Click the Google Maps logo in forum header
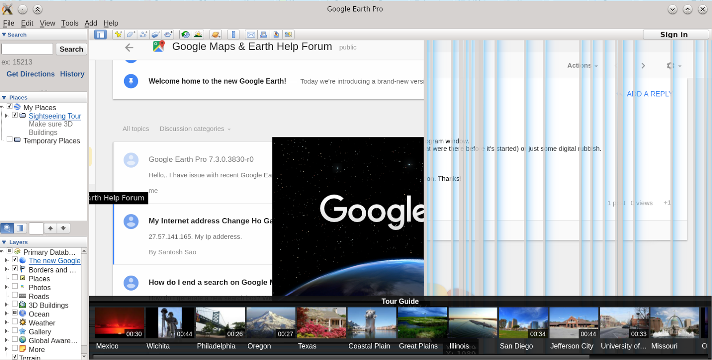 [x=159, y=46]
